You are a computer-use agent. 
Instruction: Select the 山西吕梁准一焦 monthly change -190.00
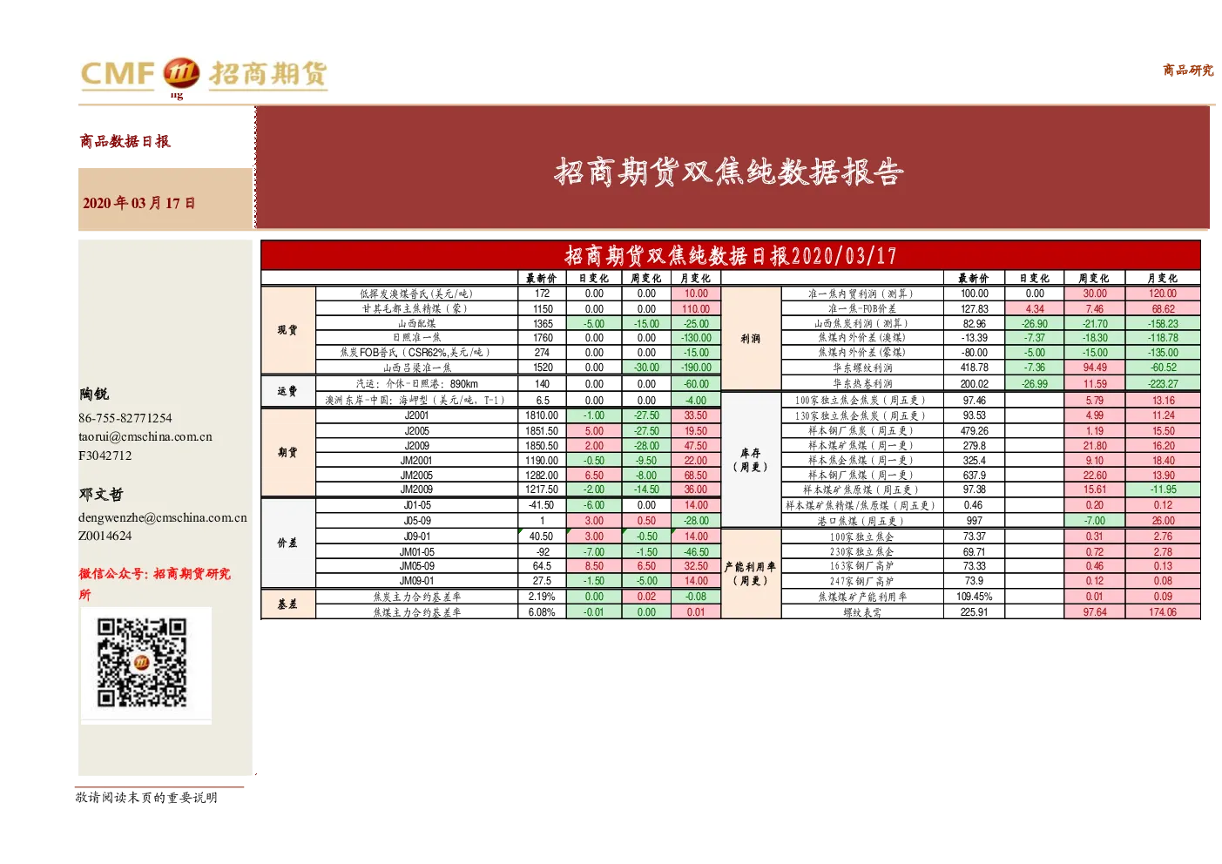(696, 368)
